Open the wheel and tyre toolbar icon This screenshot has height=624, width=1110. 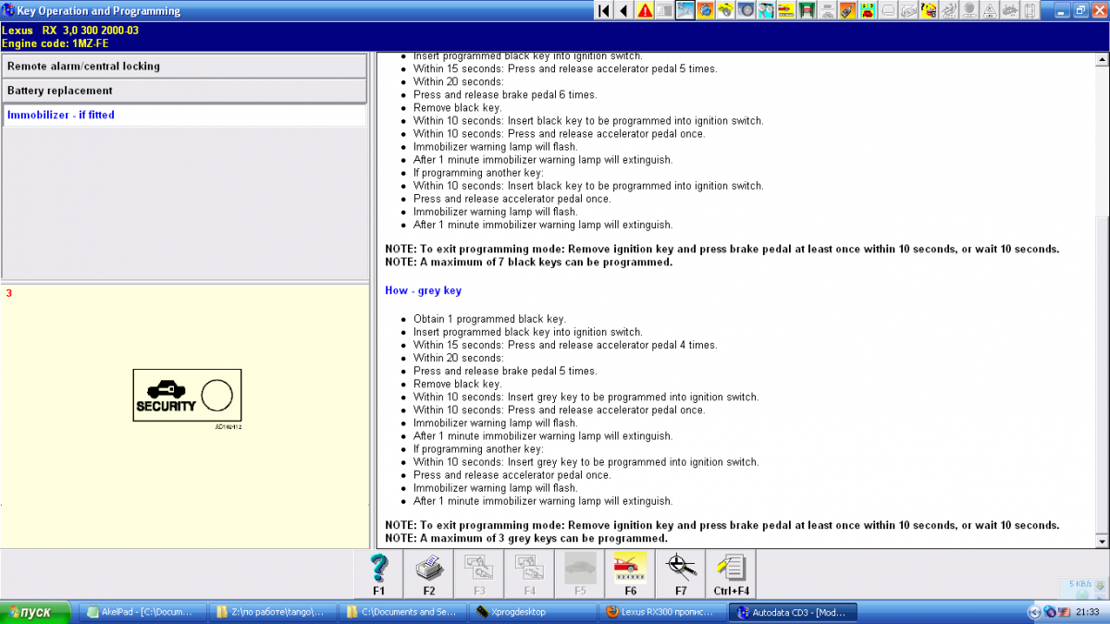[x=745, y=10]
